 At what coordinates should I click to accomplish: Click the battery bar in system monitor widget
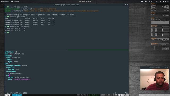click(165, 14)
